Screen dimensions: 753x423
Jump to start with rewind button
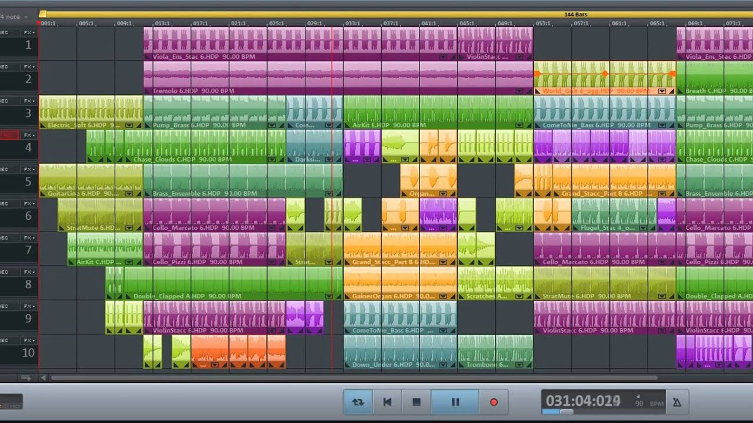pyautogui.click(x=387, y=402)
